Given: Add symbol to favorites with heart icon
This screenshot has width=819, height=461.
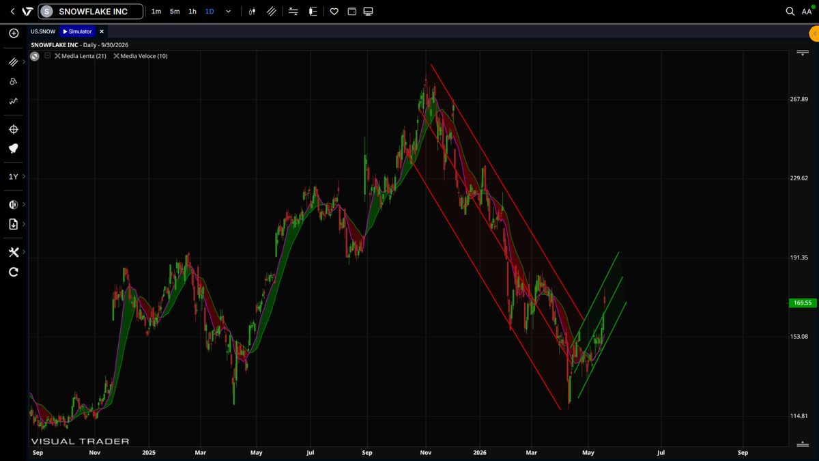Looking at the screenshot, I should pos(334,12).
